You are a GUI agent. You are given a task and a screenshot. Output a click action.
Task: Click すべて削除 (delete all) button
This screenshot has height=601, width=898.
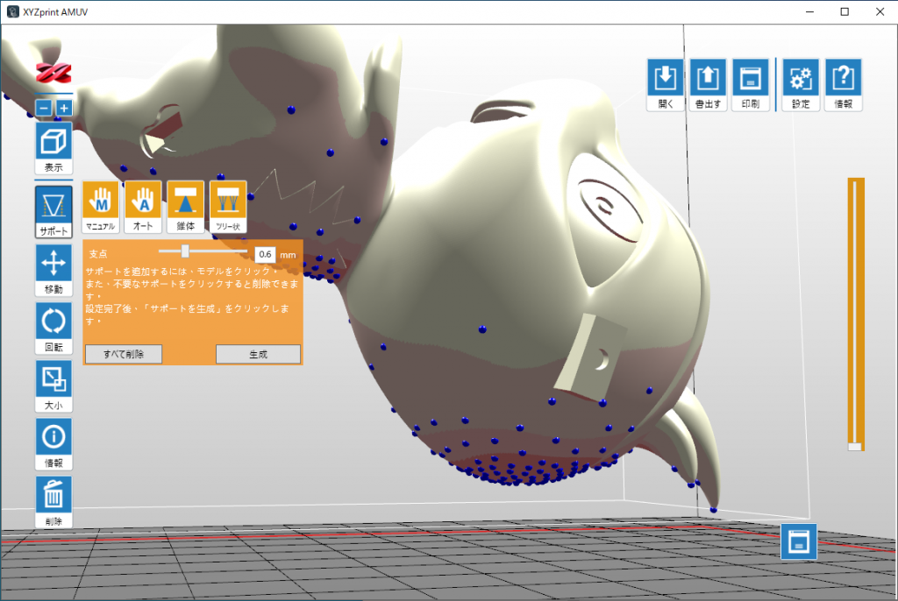click(x=124, y=354)
